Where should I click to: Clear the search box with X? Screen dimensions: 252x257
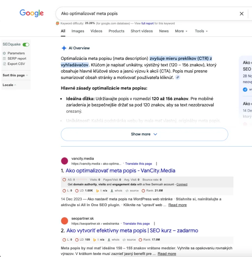241,14
